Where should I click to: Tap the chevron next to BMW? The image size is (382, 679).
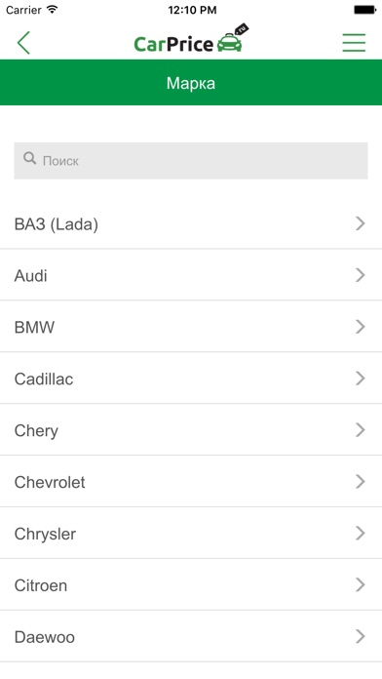[360, 327]
